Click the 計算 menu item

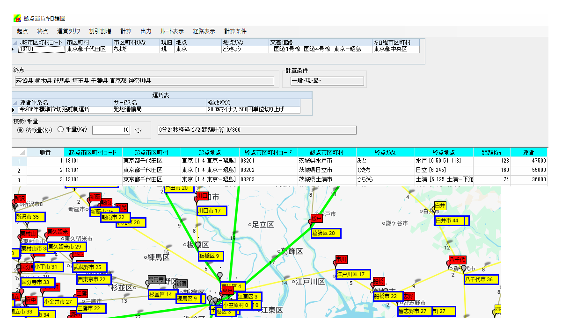pos(126,31)
